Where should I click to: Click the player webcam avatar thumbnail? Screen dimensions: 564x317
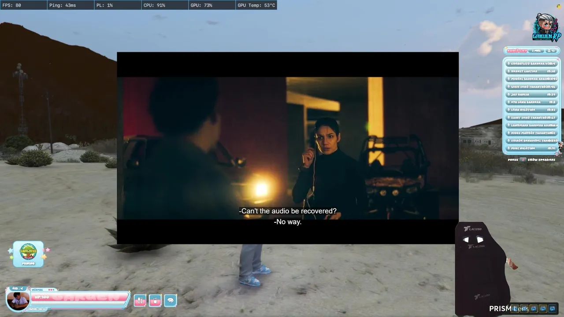pos(18,301)
